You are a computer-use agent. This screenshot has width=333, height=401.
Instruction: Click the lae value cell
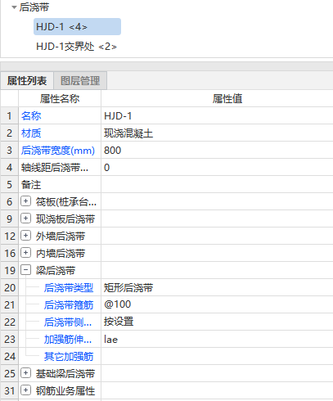[217, 340]
